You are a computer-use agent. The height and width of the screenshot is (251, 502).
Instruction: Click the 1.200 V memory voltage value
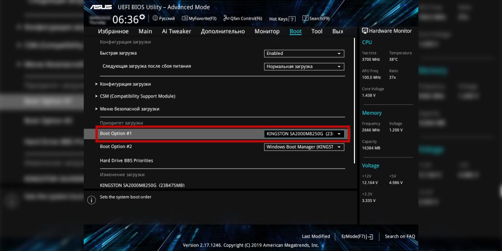point(396,130)
